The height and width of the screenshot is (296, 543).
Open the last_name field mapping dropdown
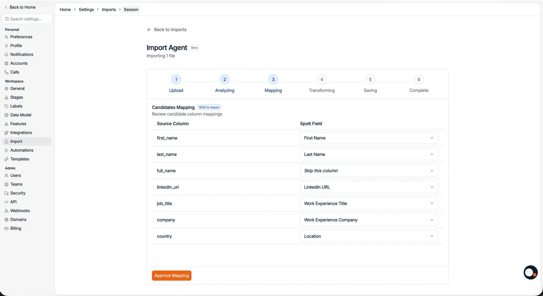[369, 154]
